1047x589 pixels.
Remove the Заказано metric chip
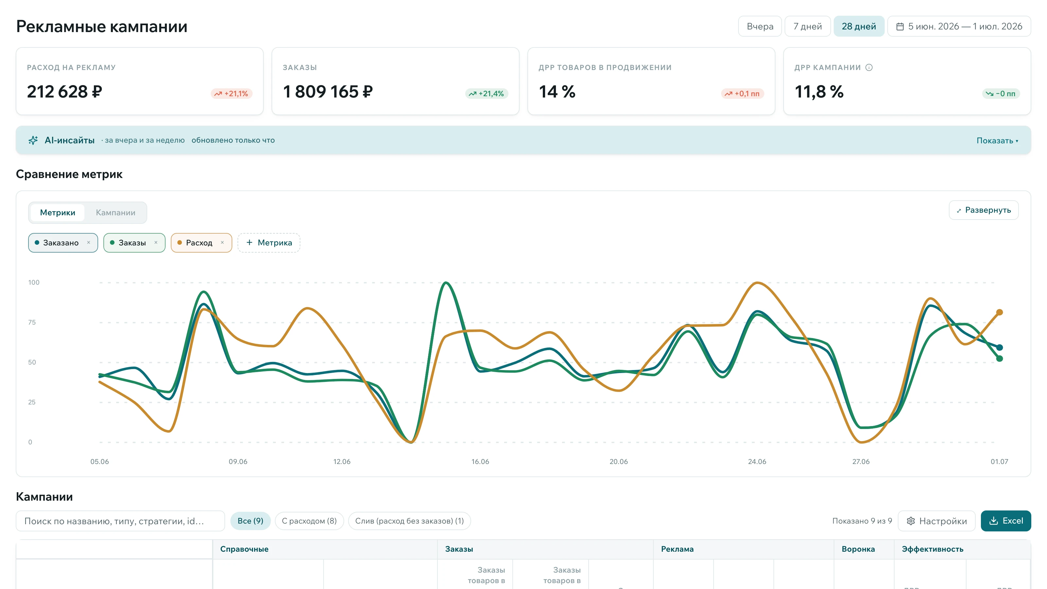point(89,243)
